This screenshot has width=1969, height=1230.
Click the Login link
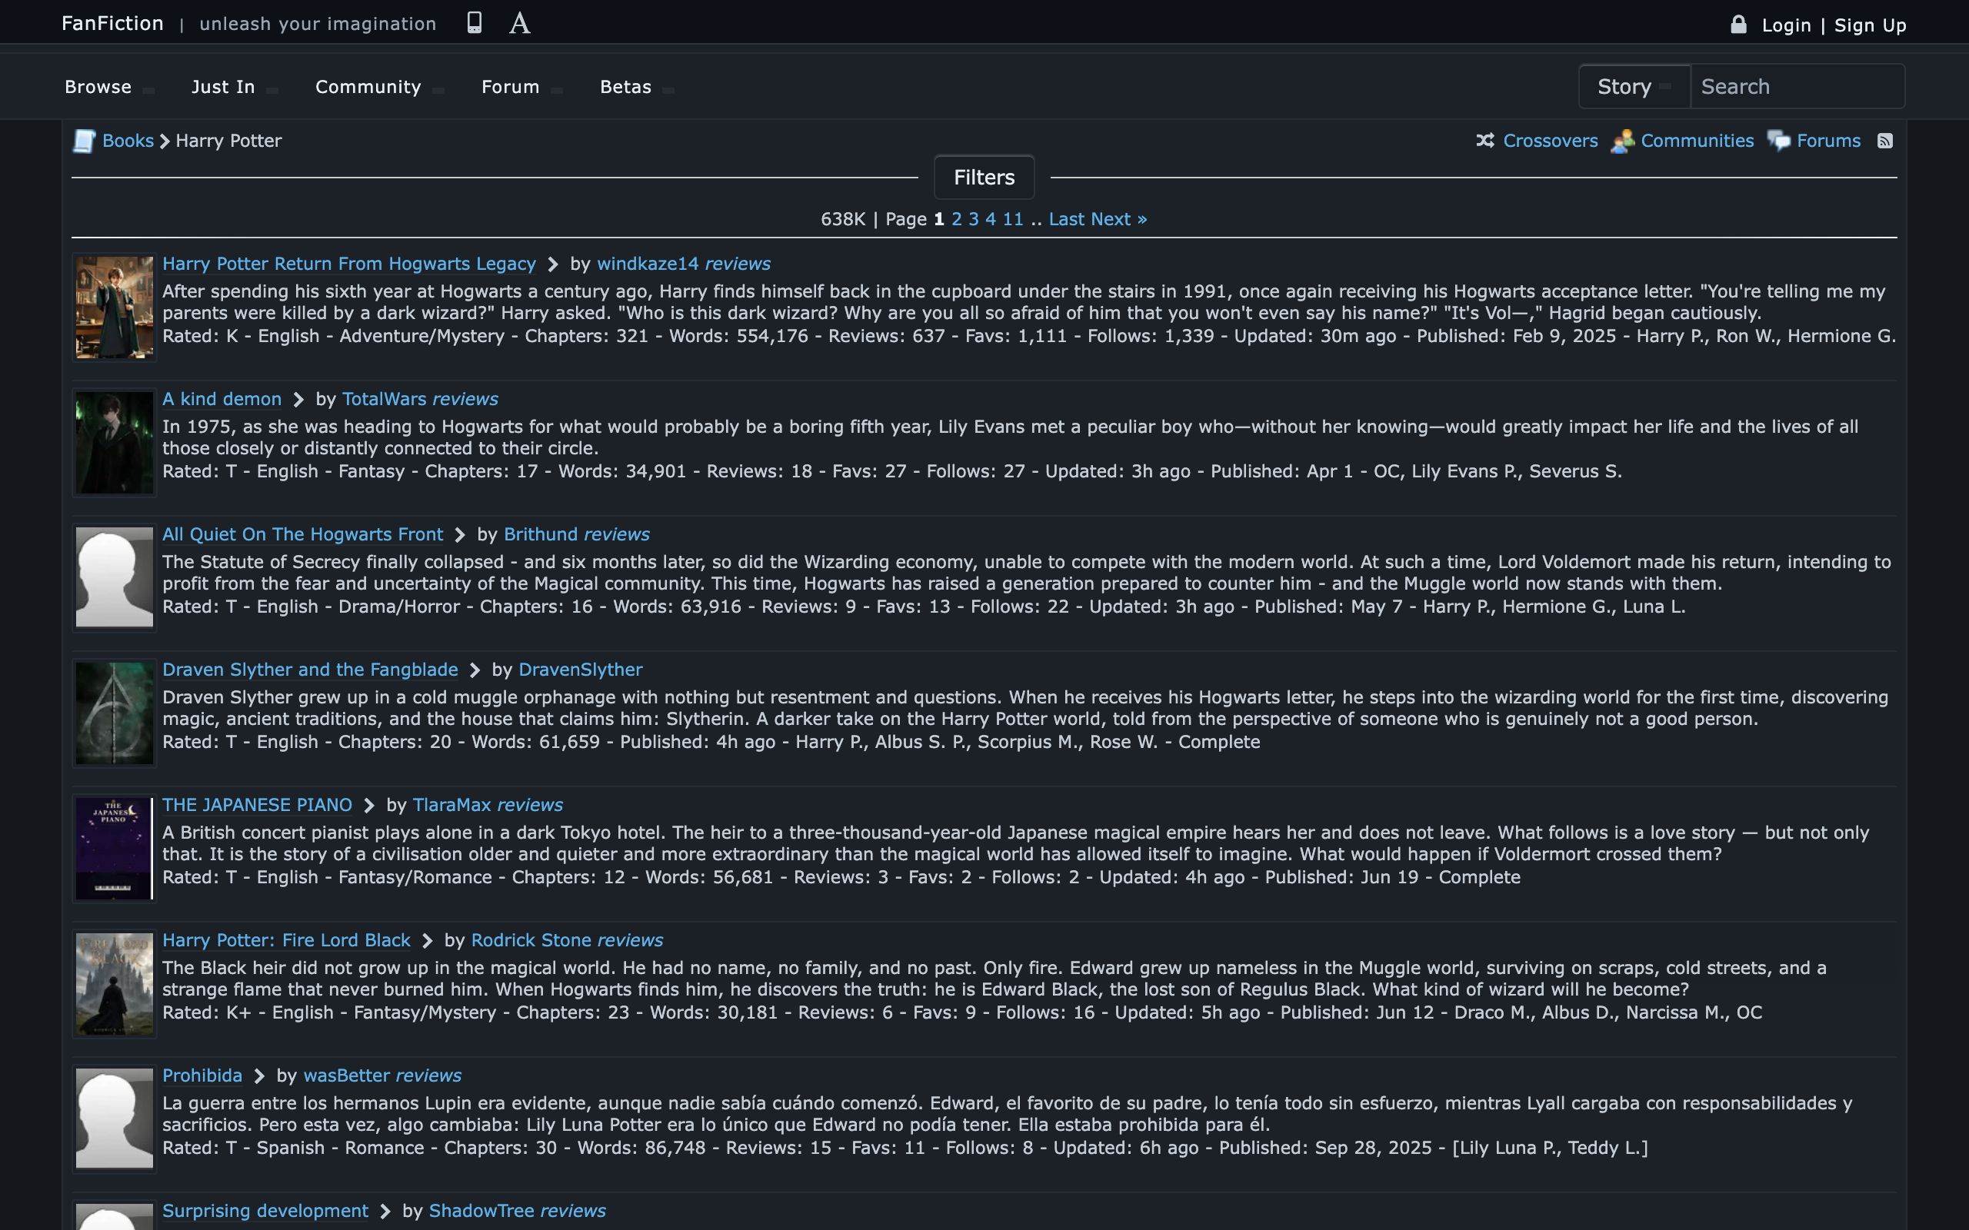(x=1786, y=25)
